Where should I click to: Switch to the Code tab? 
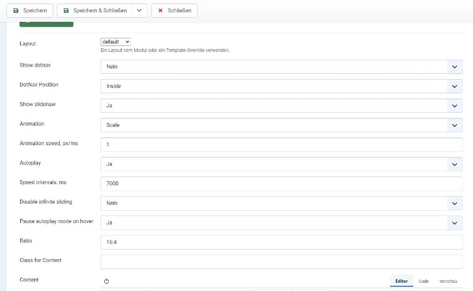(x=423, y=282)
